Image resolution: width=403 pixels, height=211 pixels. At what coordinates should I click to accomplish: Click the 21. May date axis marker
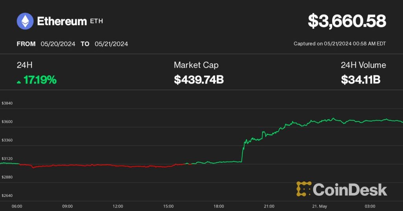coord(319,206)
